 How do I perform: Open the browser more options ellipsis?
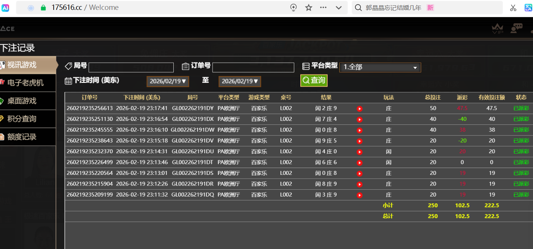click(x=324, y=8)
